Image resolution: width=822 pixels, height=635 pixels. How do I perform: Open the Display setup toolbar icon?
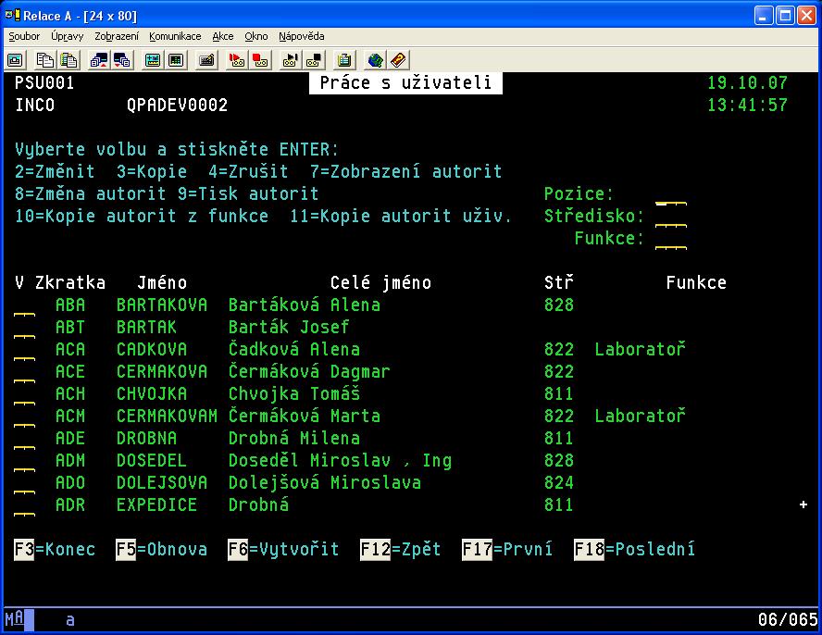click(153, 60)
